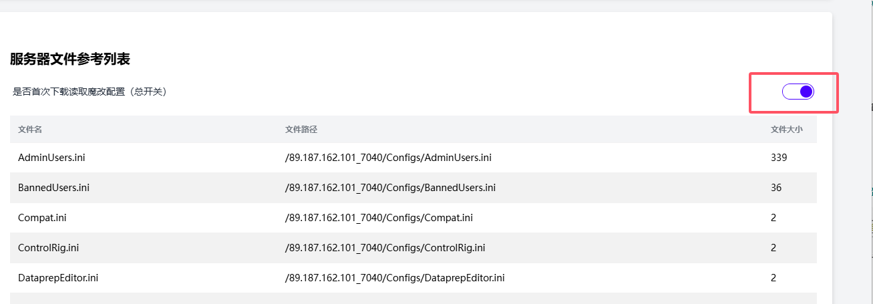The width and height of the screenshot is (873, 304).
Task: Click the path ending in /Configs/Compat.ini
Action: click(379, 218)
